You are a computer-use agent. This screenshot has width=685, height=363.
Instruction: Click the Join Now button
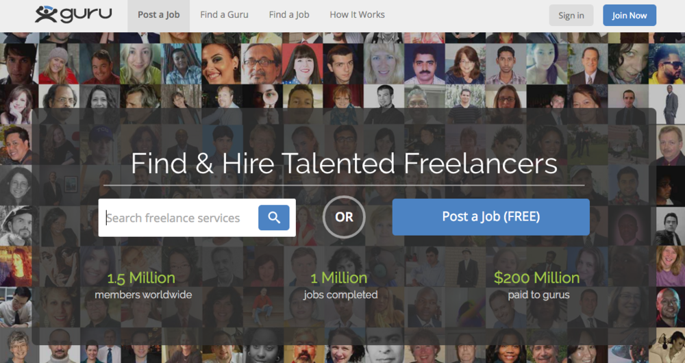tap(630, 15)
